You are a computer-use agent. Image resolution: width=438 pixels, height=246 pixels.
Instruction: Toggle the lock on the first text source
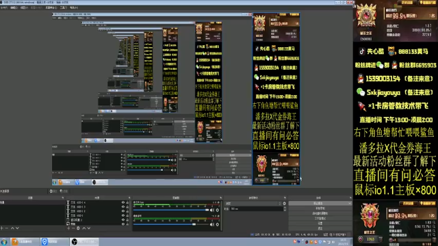[127, 202]
